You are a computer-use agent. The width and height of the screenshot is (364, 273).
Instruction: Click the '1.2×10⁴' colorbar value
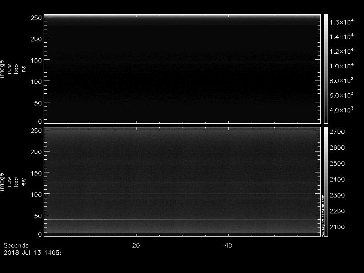(x=342, y=51)
